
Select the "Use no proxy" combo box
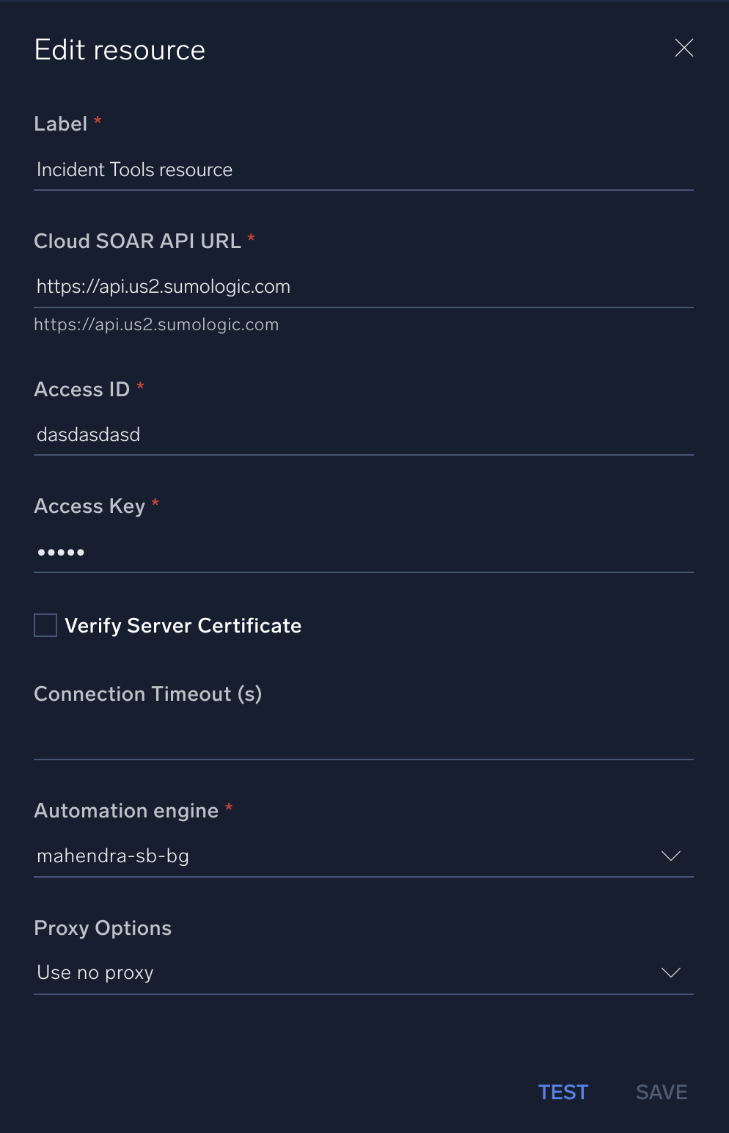(x=364, y=972)
